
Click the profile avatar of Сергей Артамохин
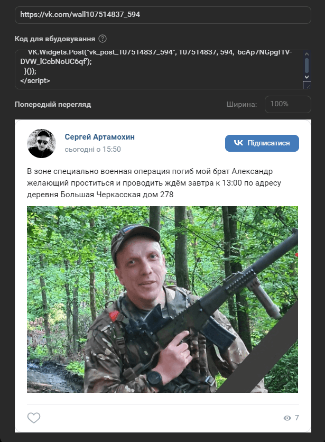coord(41,143)
